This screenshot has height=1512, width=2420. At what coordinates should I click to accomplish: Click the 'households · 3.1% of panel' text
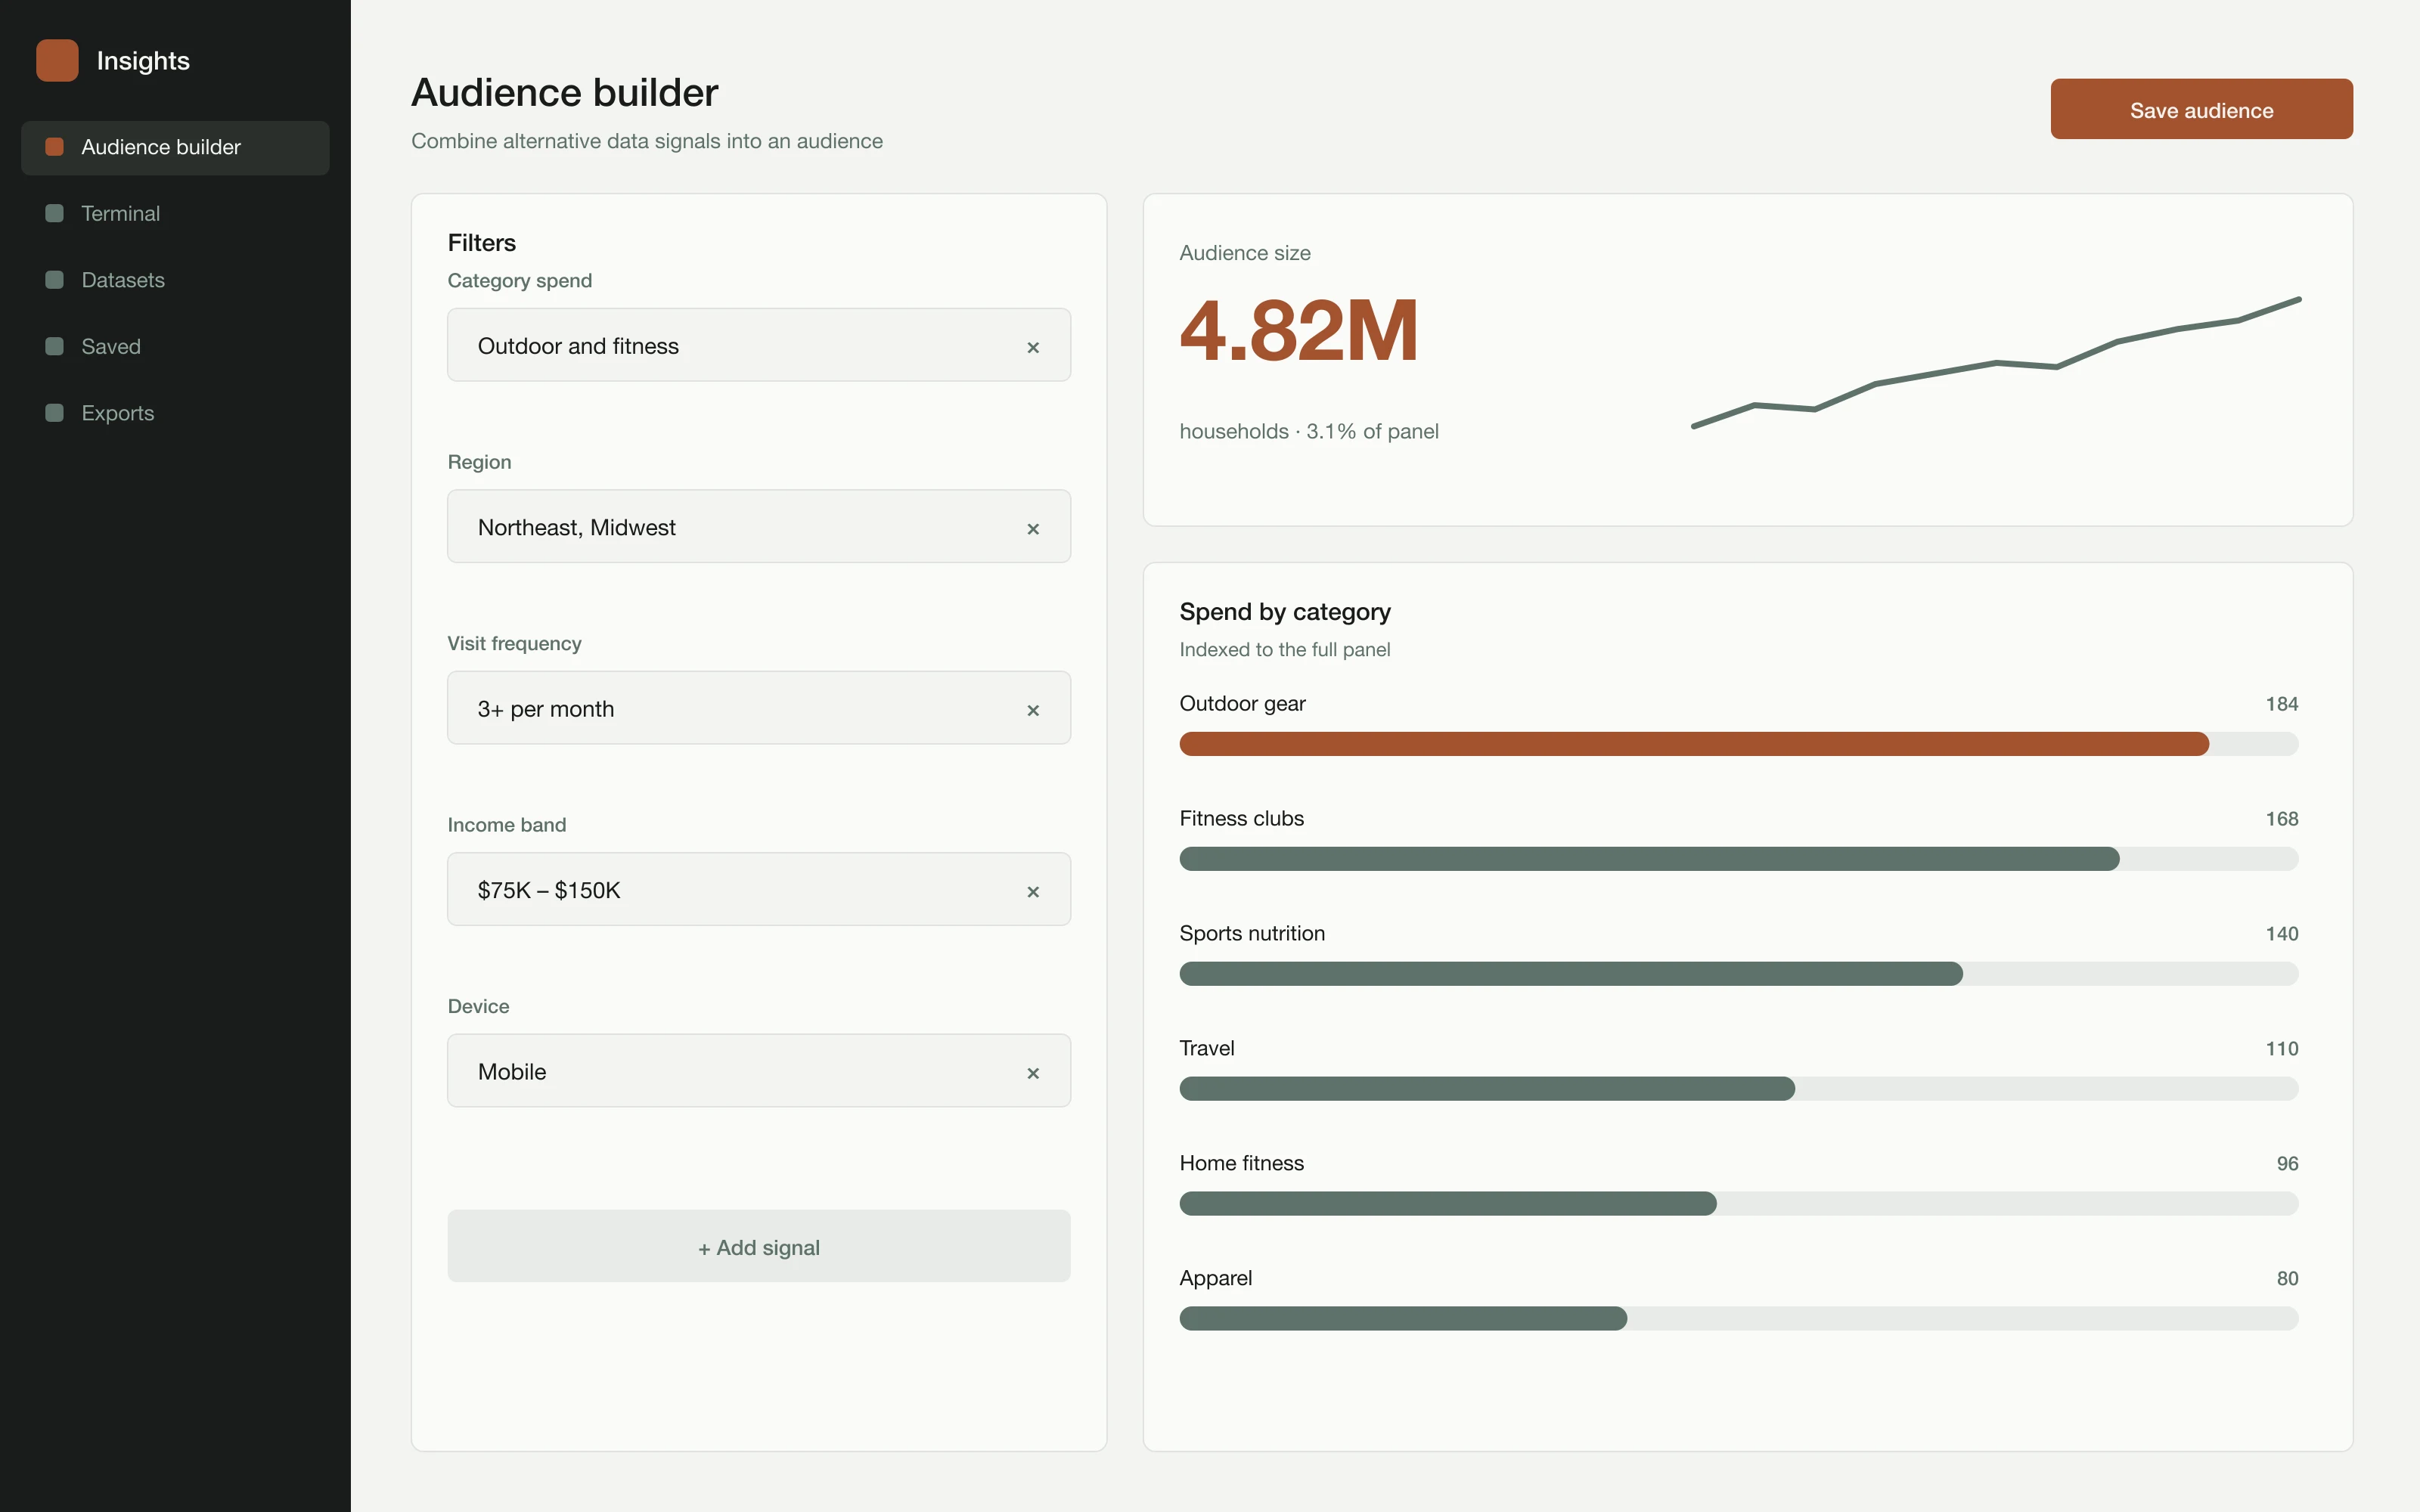1309,431
